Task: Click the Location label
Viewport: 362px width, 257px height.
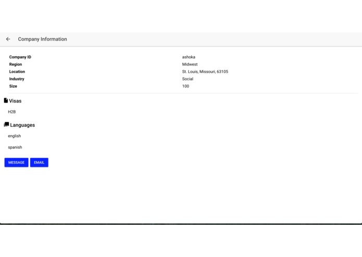Action: 17,72
